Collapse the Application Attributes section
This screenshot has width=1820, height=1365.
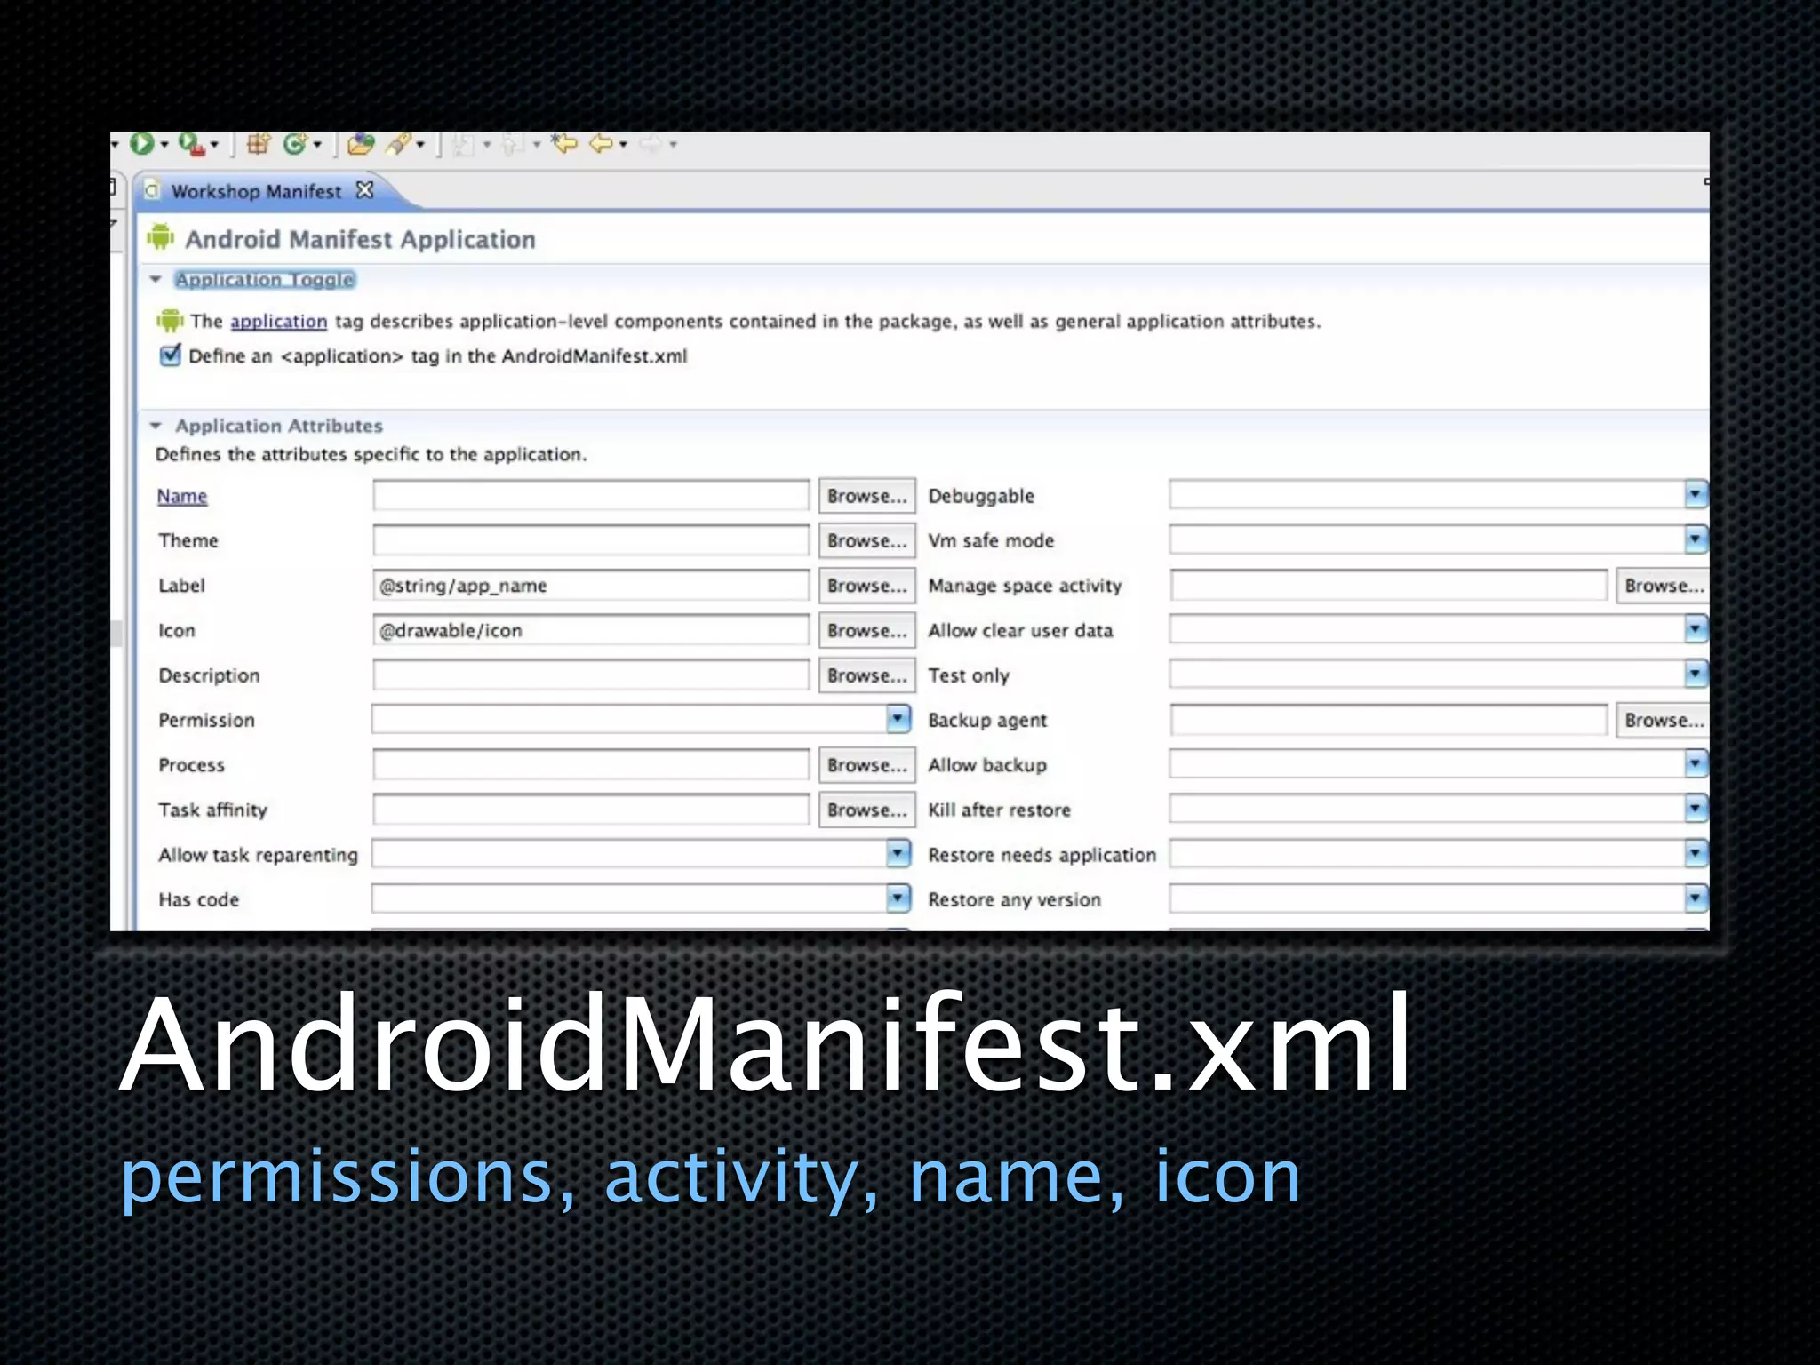(156, 426)
